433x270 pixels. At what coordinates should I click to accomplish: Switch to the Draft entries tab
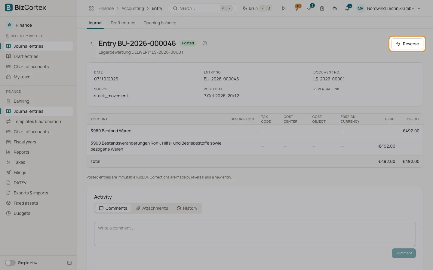(123, 23)
